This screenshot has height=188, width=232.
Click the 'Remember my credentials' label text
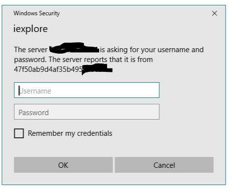tap(70, 133)
